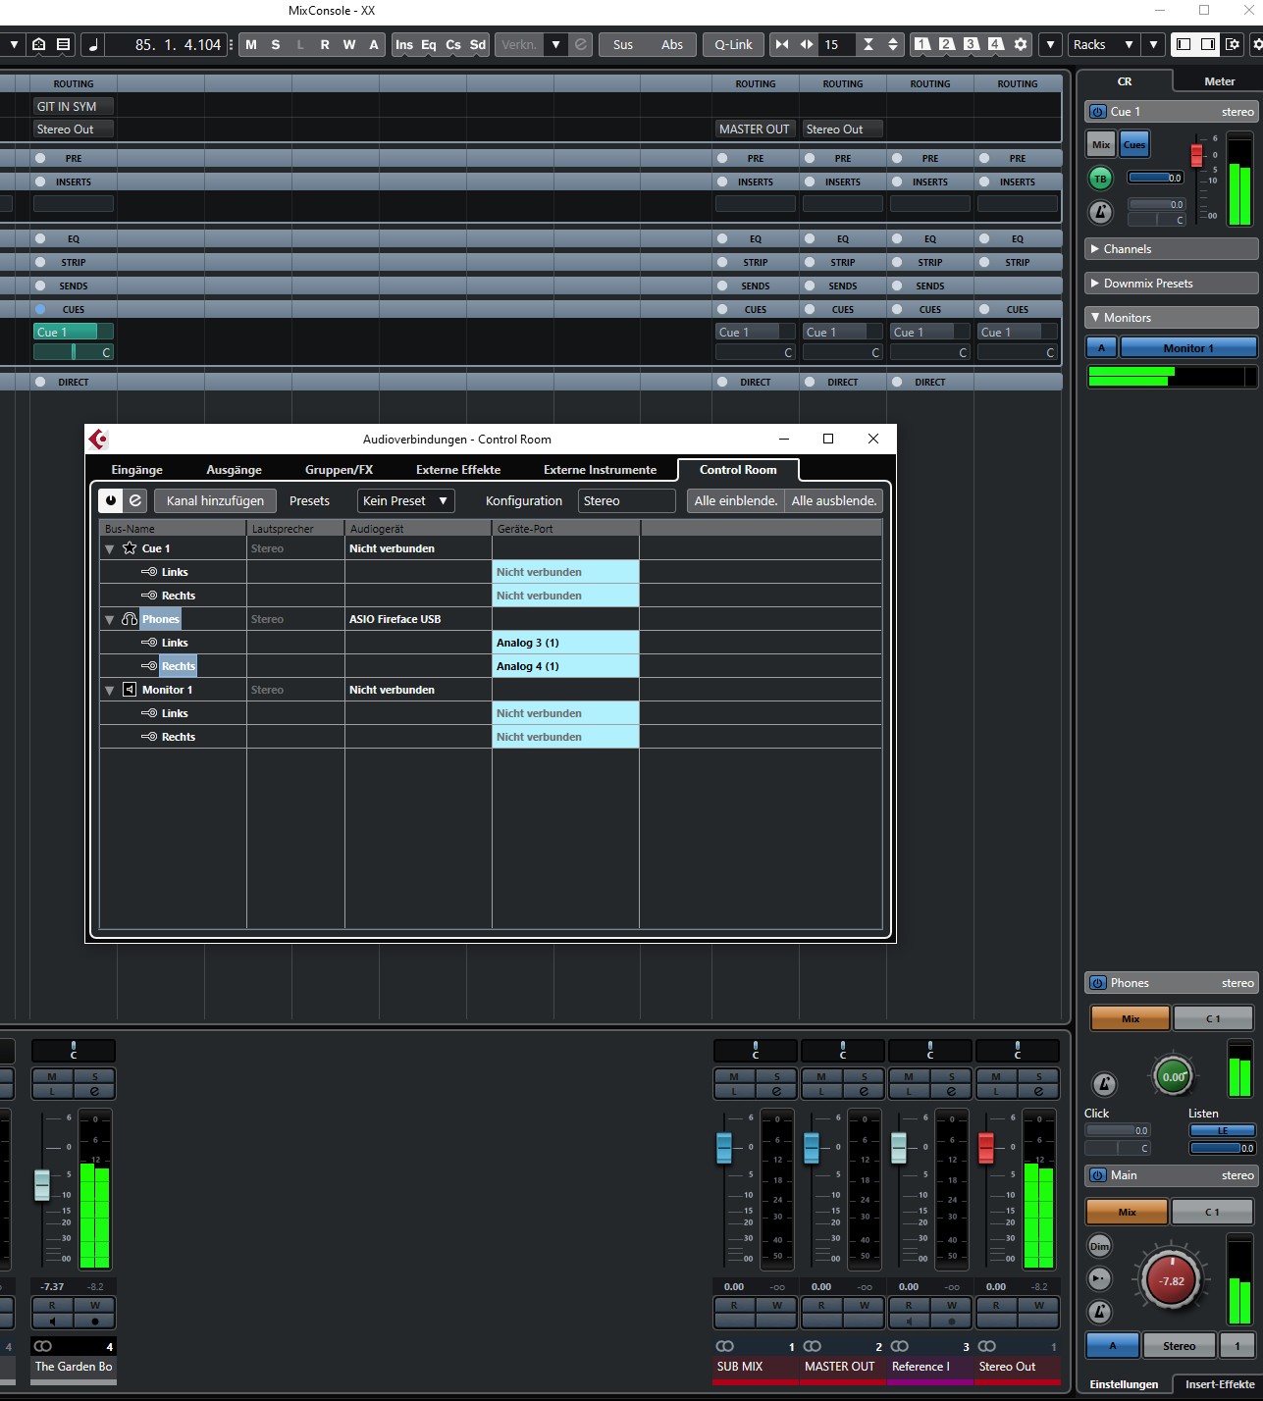The height and width of the screenshot is (1401, 1263).
Task: Click the Alle ausblende. button
Action: pyautogui.click(x=833, y=500)
